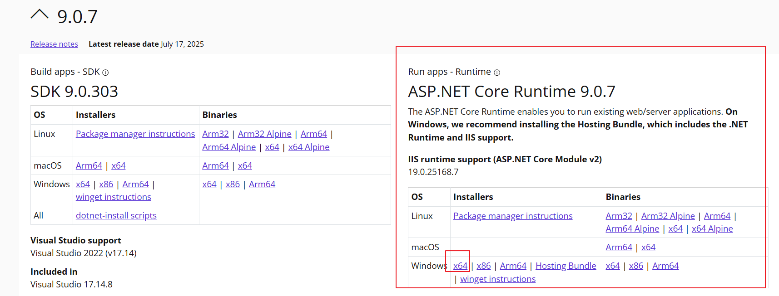The width and height of the screenshot is (779, 296).
Task: Select the July 17, 2025 release date
Action: point(182,44)
